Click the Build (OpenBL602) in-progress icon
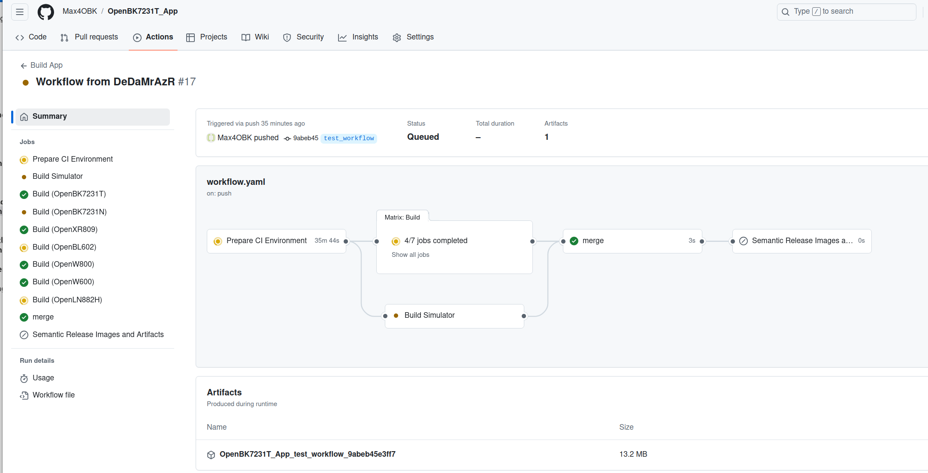928x473 pixels. [24, 247]
